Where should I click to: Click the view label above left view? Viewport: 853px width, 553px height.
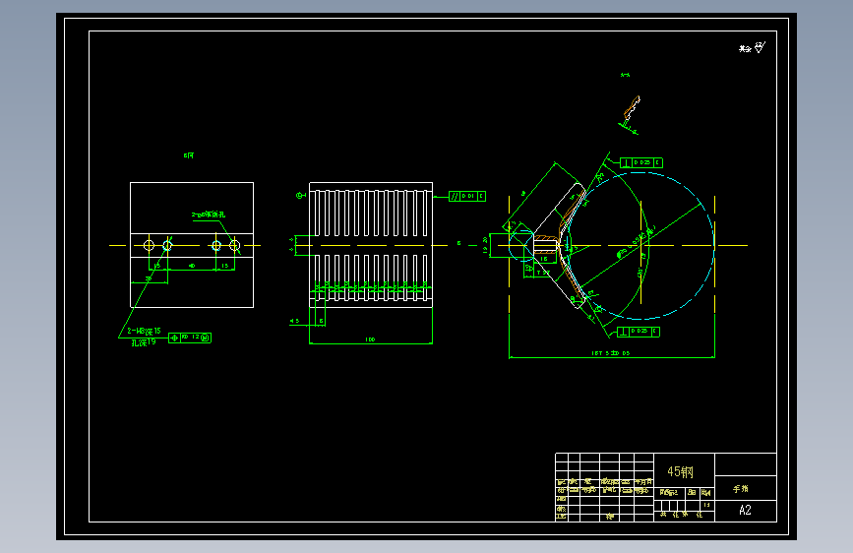click(189, 155)
